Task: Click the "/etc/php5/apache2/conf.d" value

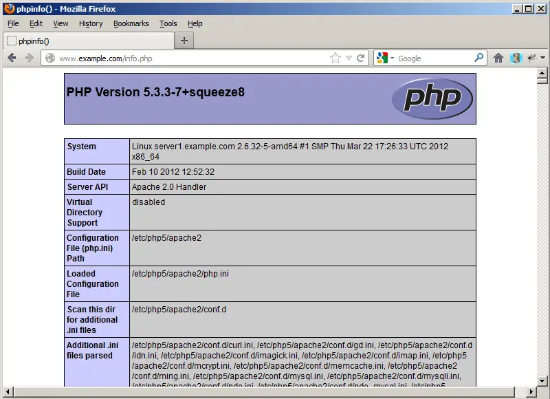Action: click(x=179, y=310)
